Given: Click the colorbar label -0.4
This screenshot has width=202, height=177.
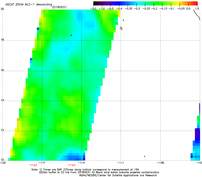Looking at the screenshot, I should pos(119,9).
